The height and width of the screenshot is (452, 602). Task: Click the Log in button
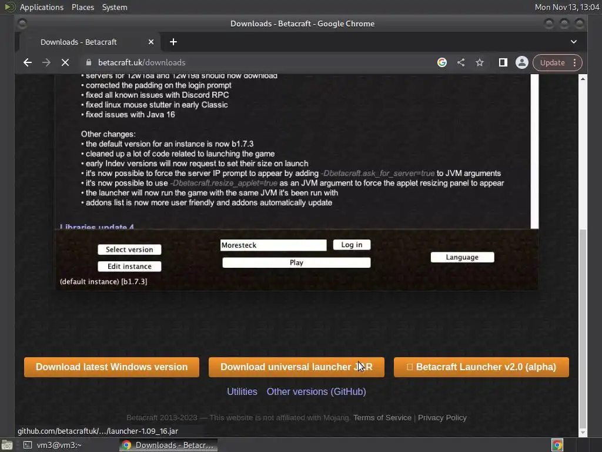[352, 245]
